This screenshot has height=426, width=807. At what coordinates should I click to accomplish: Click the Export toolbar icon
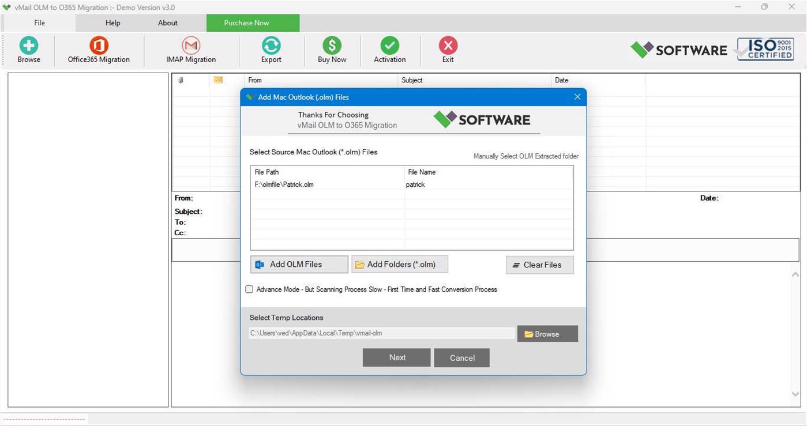[x=271, y=46]
